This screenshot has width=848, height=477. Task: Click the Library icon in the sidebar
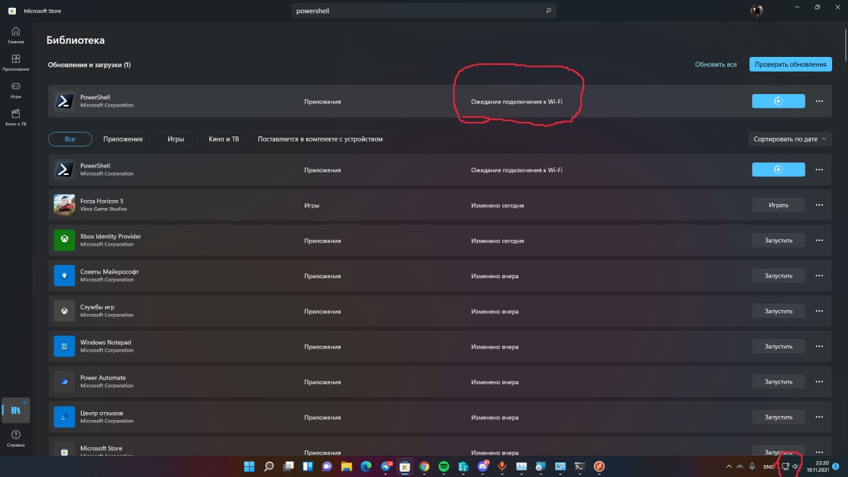[16, 410]
